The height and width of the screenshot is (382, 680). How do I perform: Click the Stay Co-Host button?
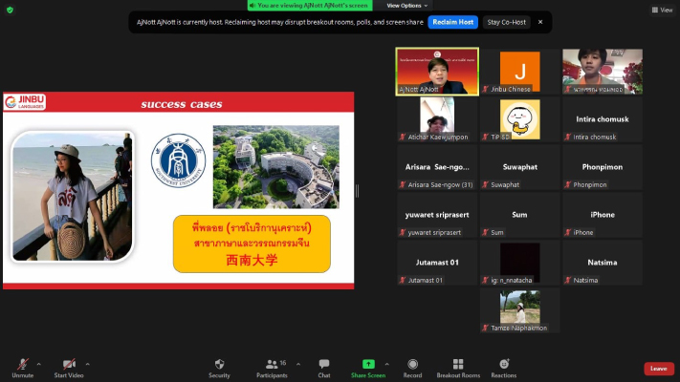pos(505,22)
